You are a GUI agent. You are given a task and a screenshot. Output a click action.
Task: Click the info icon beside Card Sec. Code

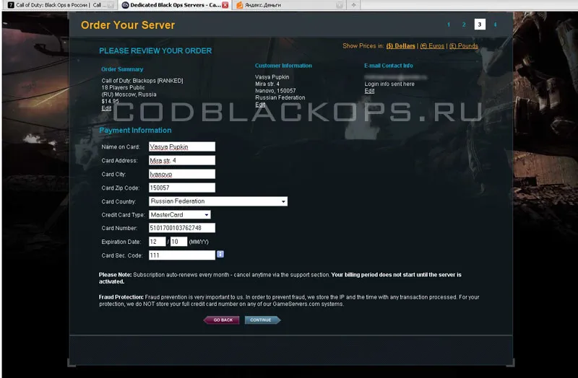(220, 254)
